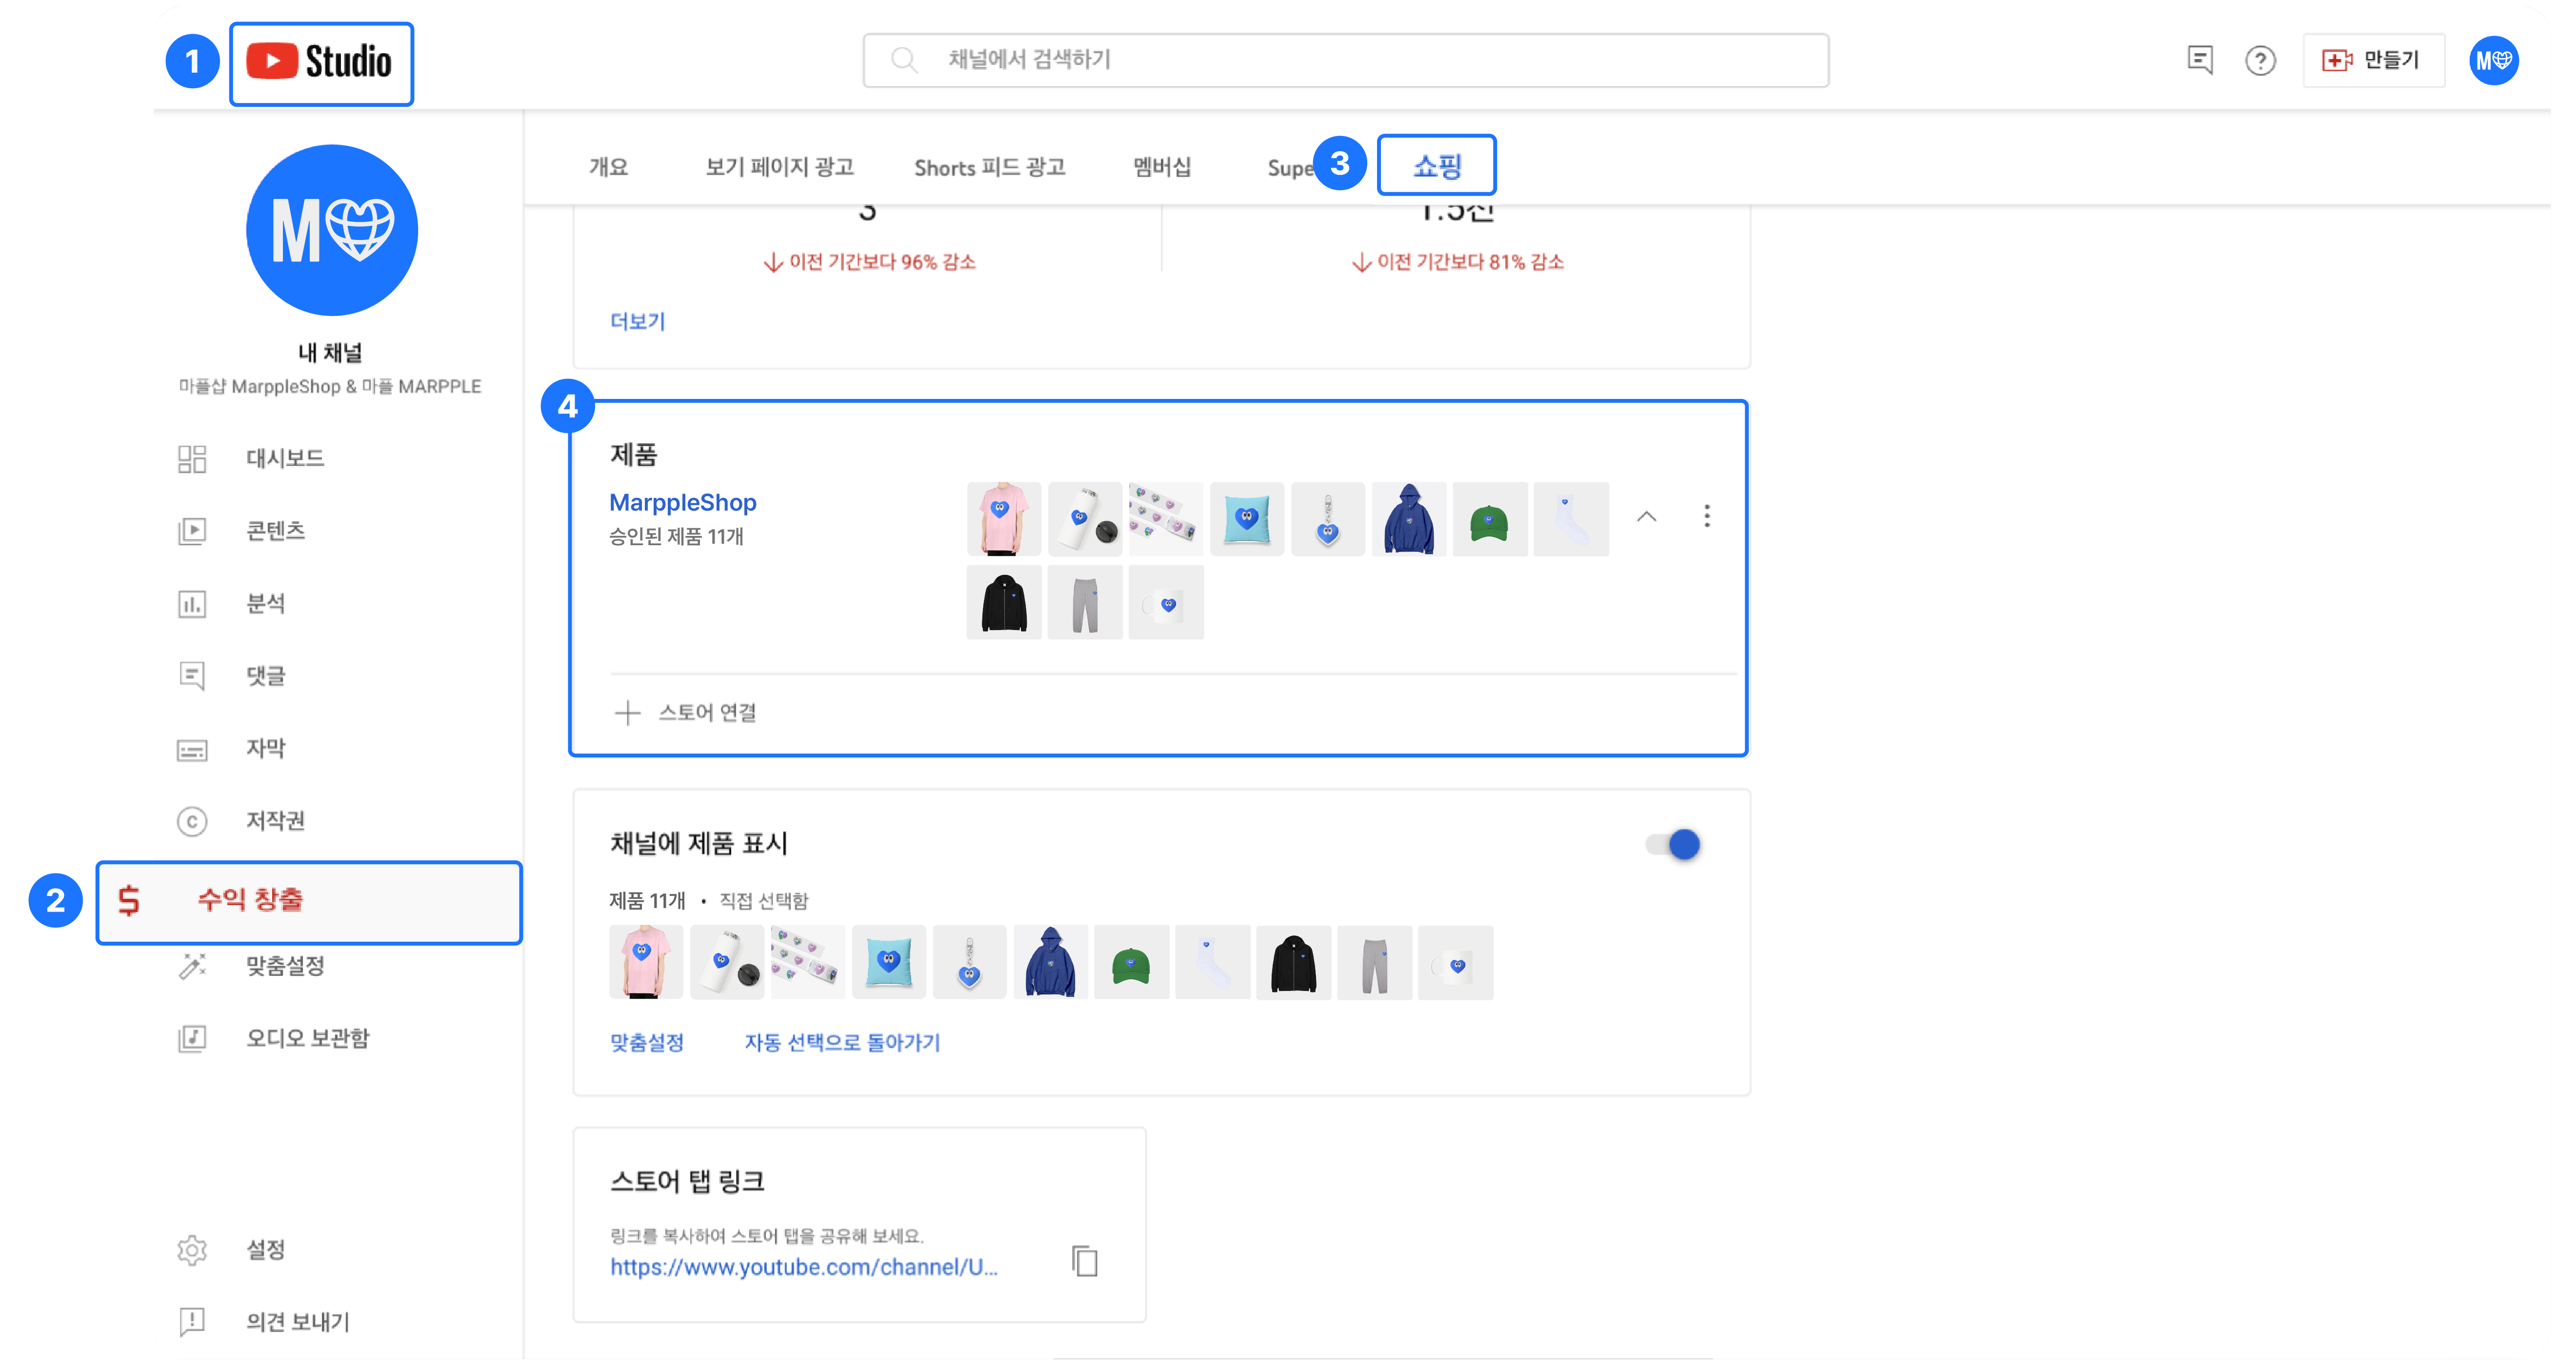The width and height of the screenshot is (2576, 1365).
Task: Click the YouTube Studio logo
Action: click(320, 62)
